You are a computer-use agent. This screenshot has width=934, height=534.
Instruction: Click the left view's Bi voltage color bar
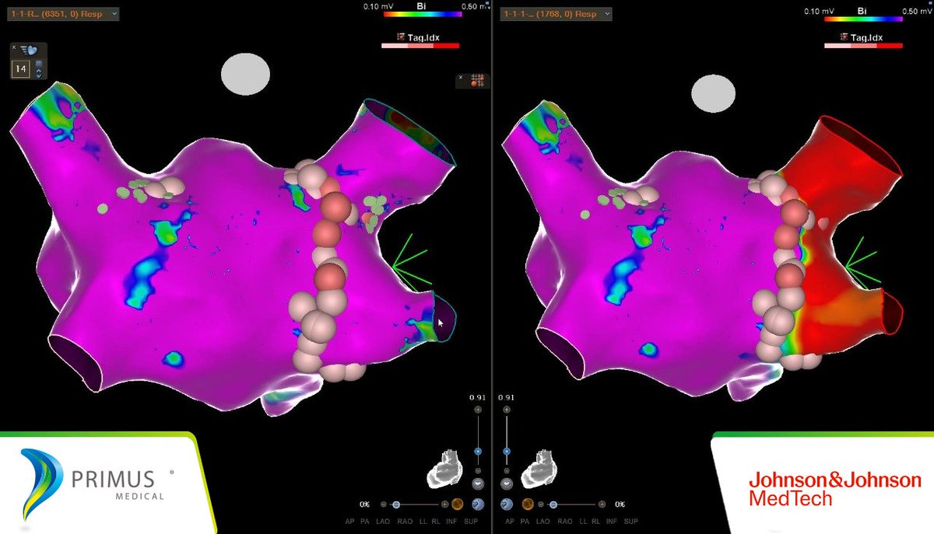(x=423, y=14)
